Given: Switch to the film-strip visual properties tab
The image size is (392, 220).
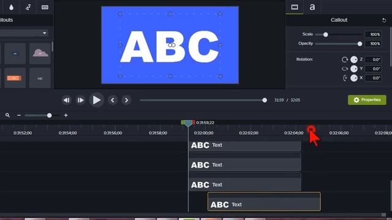Looking at the screenshot, I should 295,7.
